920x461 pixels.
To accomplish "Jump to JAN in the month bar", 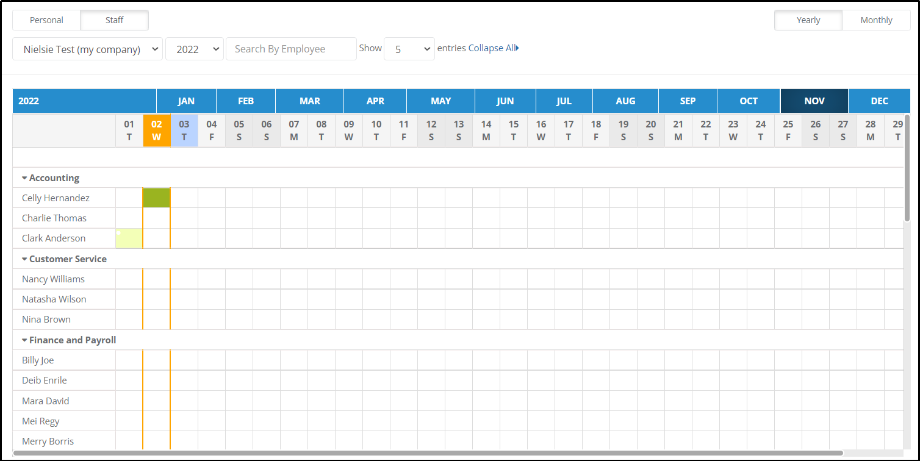I will click(186, 101).
